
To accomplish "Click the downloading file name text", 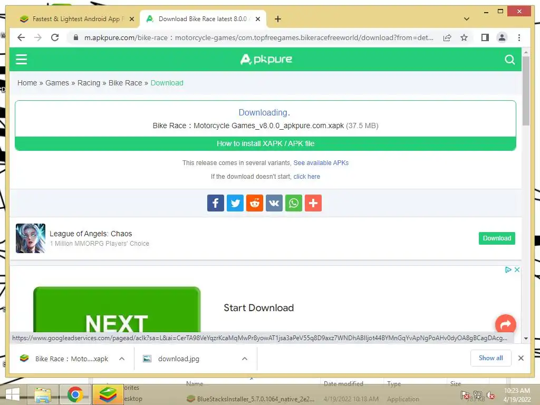I will click(248, 126).
